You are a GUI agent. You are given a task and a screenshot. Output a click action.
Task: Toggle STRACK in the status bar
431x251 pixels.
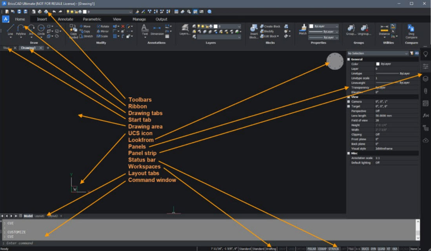pyautogui.click(x=334, y=248)
